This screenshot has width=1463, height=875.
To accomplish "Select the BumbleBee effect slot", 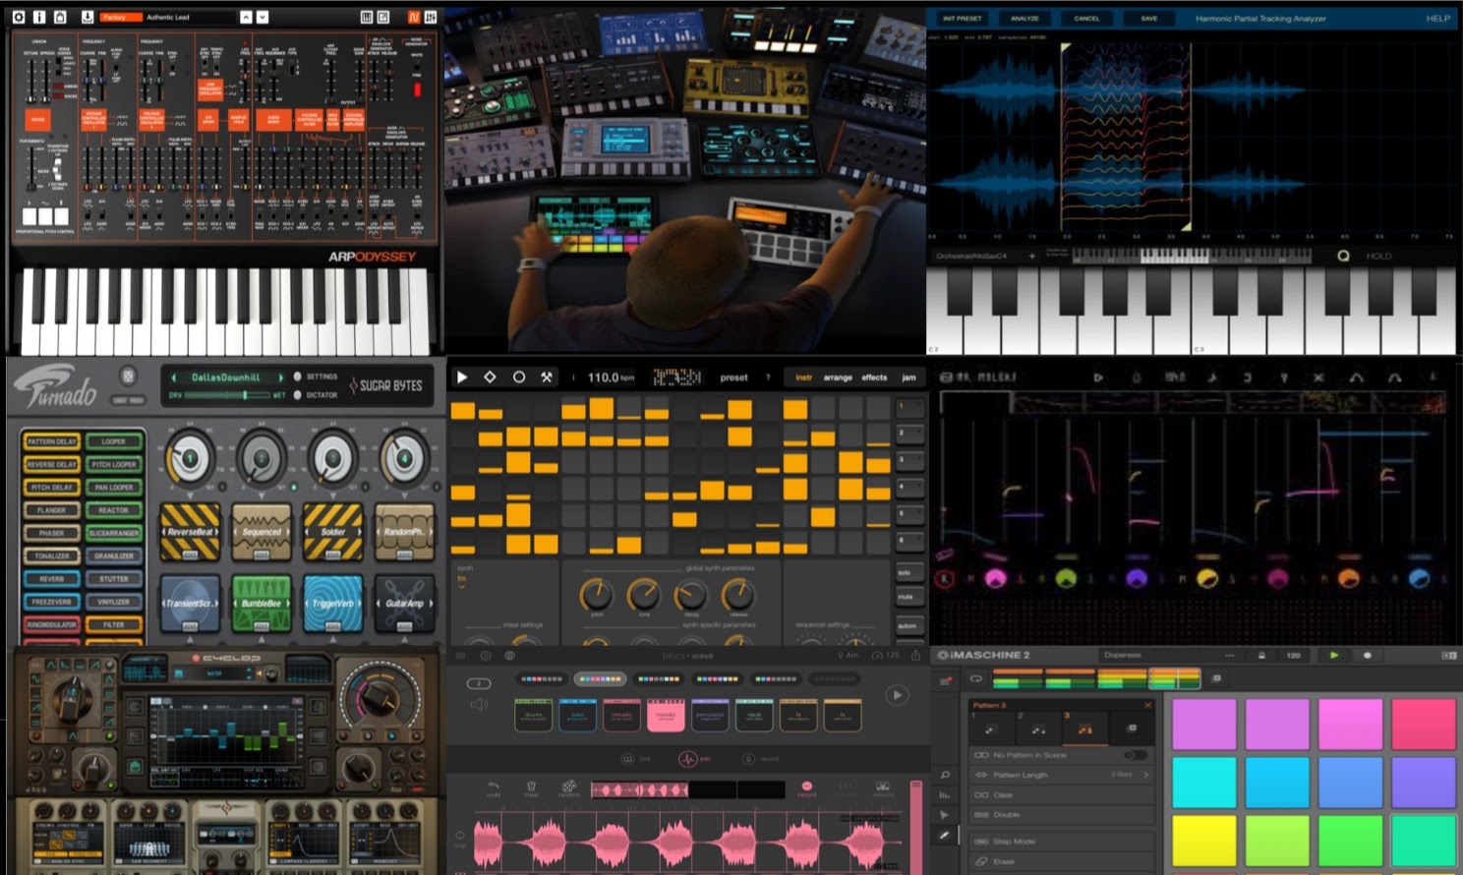I will [x=262, y=603].
